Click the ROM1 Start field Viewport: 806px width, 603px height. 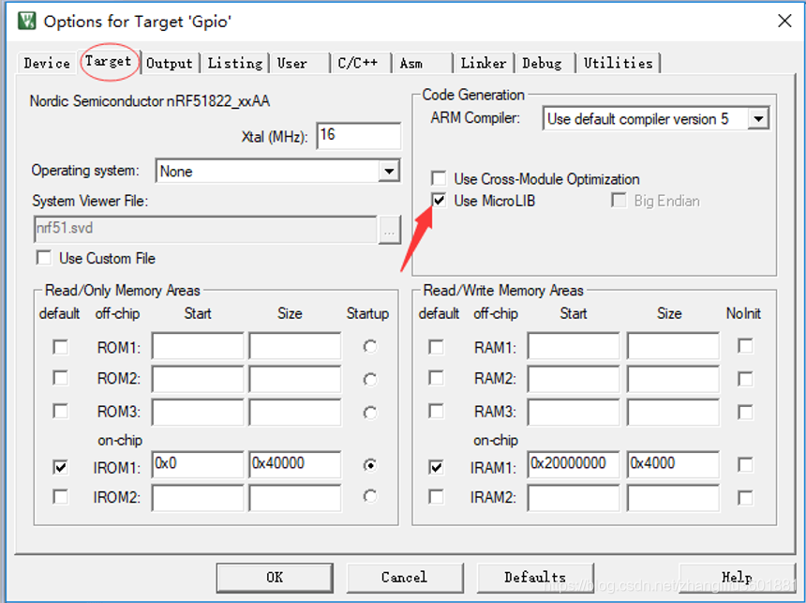point(198,346)
